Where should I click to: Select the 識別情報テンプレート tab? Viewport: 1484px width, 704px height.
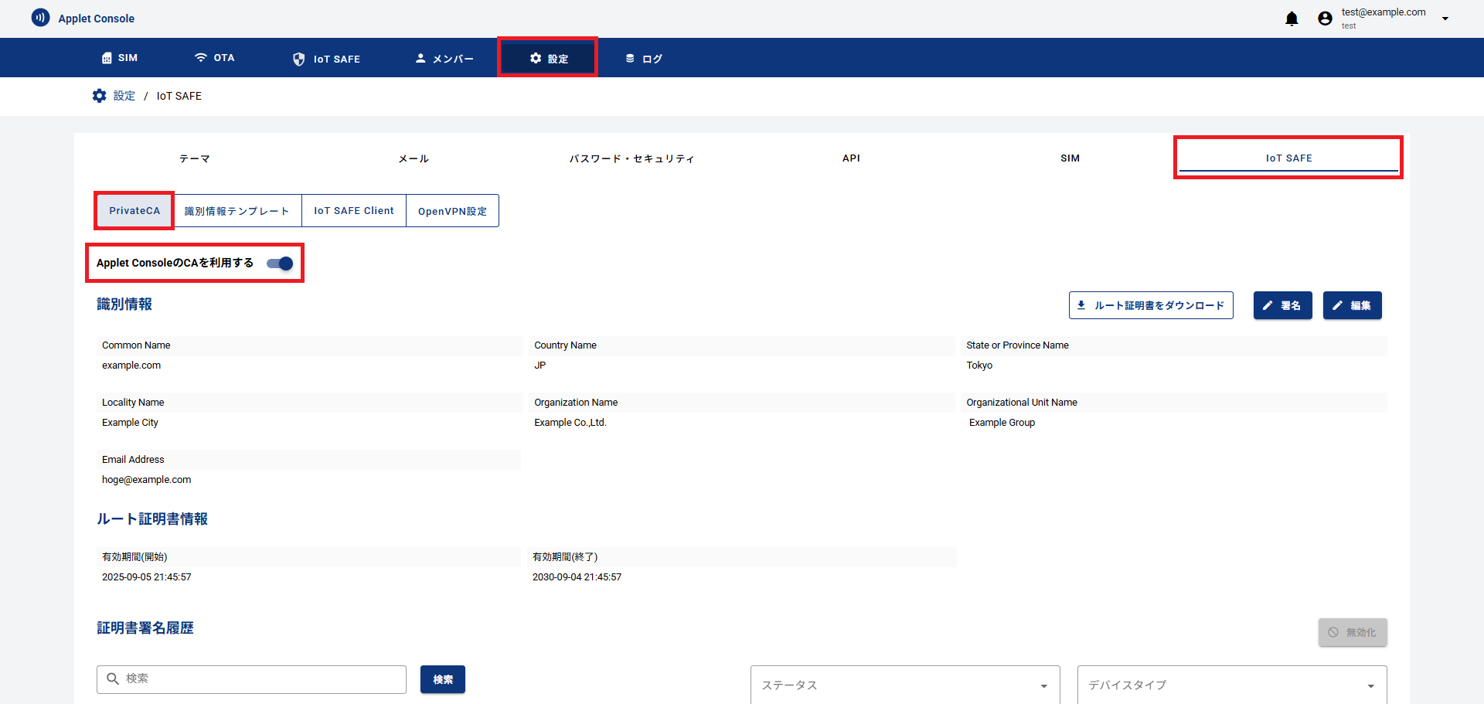click(x=237, y=211)
